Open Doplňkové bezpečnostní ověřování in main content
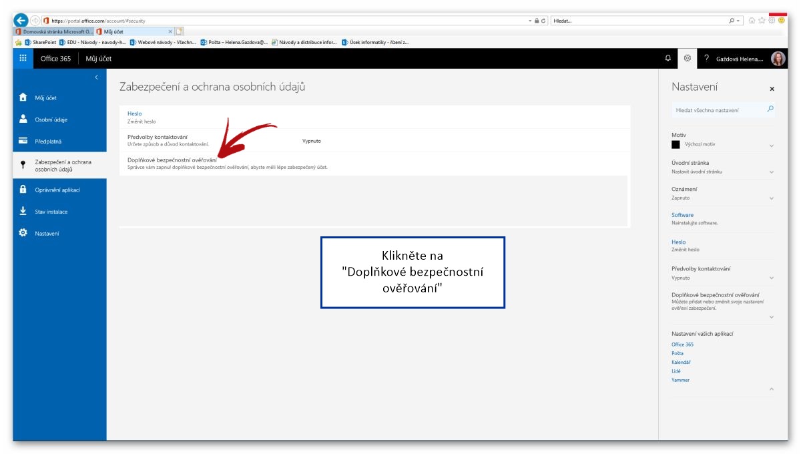This screenshot has width=801, height=454. click(172, 160)
